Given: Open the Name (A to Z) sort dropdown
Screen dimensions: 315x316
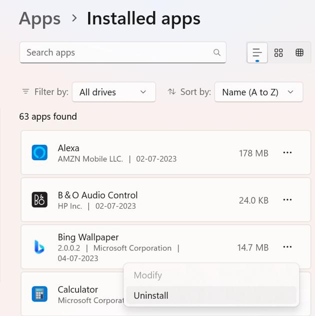Looking at the screenshot, I should 258,92.
